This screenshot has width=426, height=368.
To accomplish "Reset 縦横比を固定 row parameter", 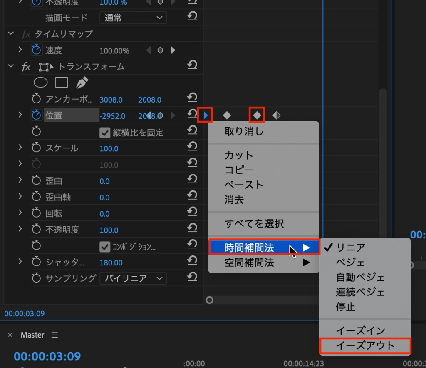I will (192, 130).
